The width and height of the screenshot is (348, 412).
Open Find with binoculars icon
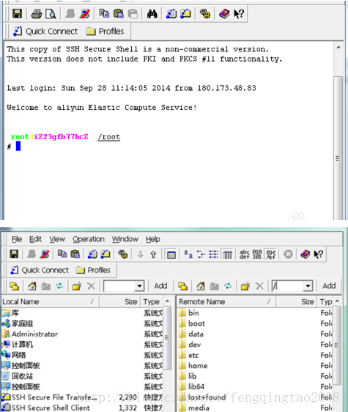152,14
